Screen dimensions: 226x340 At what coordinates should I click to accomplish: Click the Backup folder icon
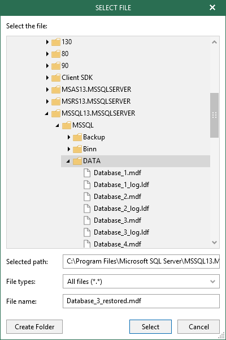point(77,137)
